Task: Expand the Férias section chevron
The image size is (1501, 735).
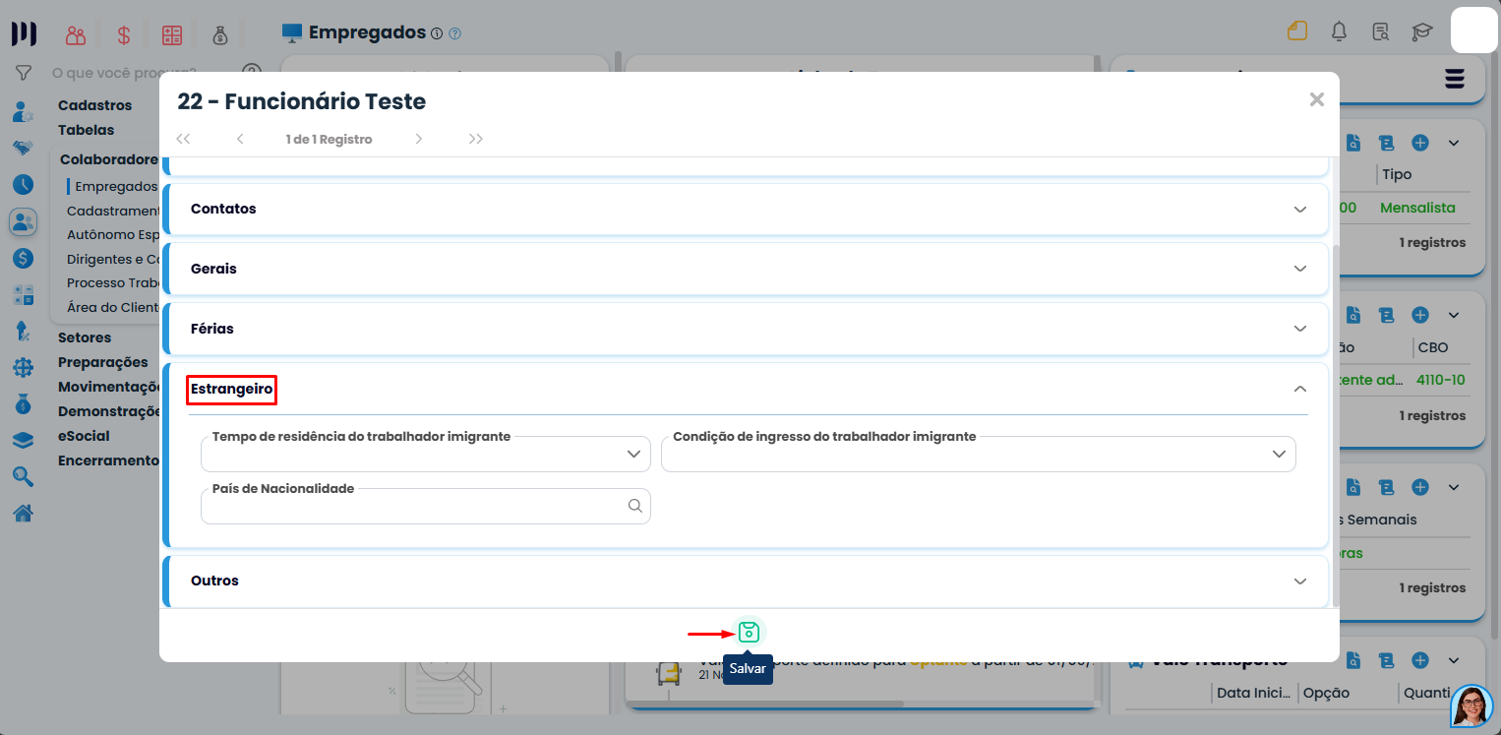Action: pyautogui.click(x=1300, y=329)
